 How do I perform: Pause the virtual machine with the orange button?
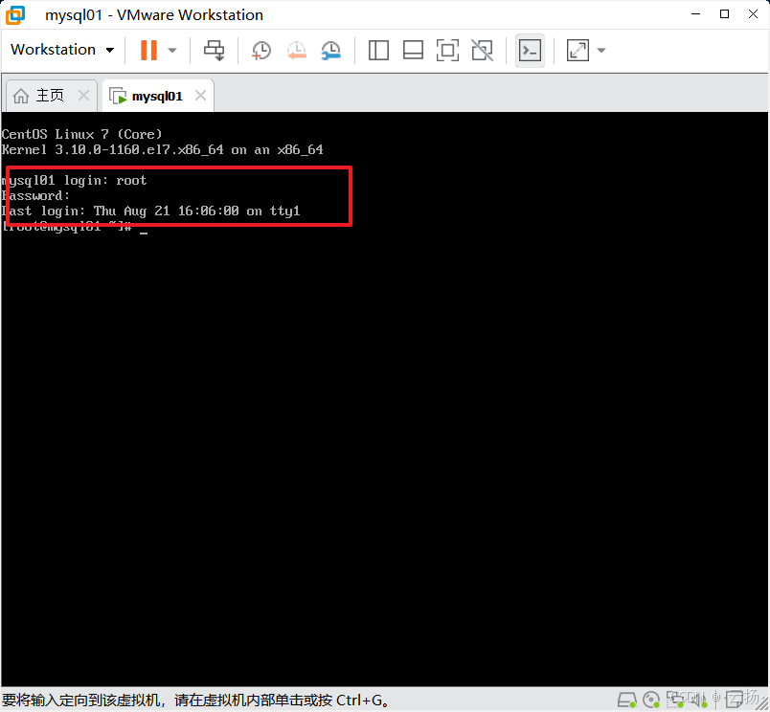click(x=148, y=50)
